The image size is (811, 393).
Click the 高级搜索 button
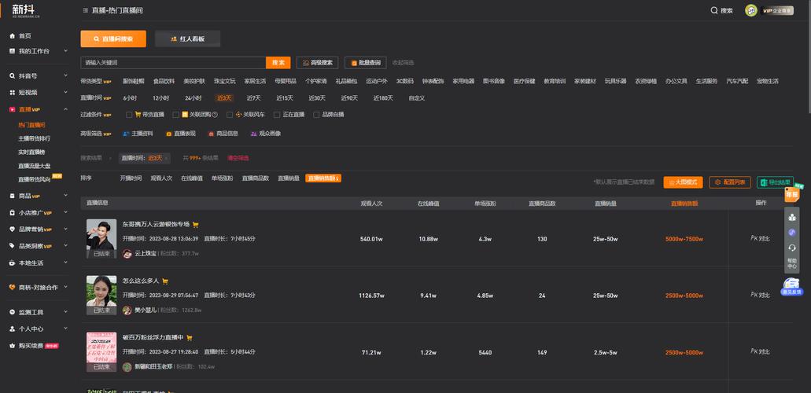pos(317,63)
